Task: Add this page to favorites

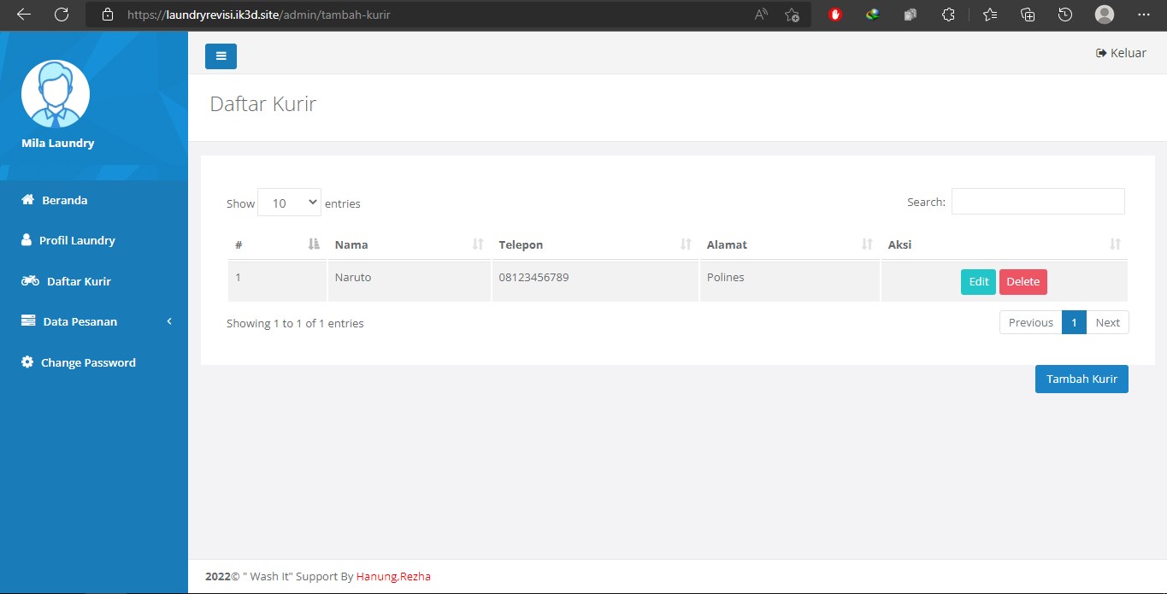Action: pyautogui.click(x=792, y=15)
